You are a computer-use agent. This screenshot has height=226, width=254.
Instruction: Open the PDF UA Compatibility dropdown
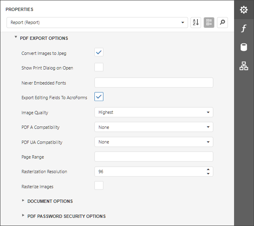click(x=154, y=142)
